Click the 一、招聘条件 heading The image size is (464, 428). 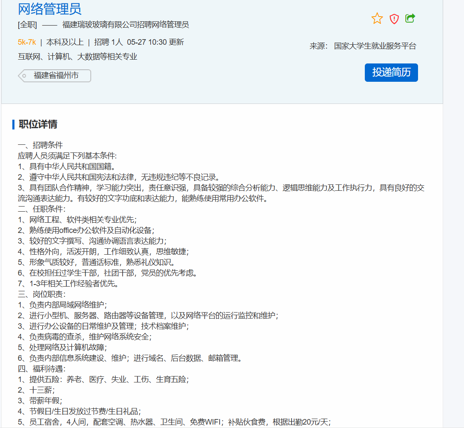point(40,145)
